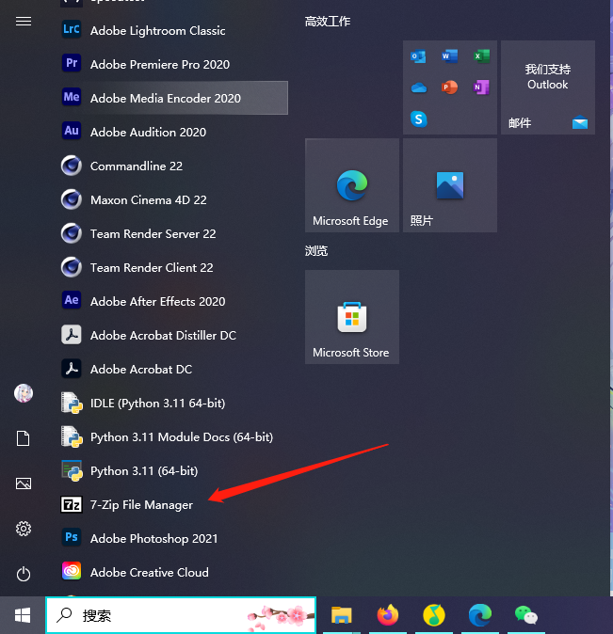Open Settings gear in Start sidebar
Viewport: 613px width, 634px height.
(24, 529)
